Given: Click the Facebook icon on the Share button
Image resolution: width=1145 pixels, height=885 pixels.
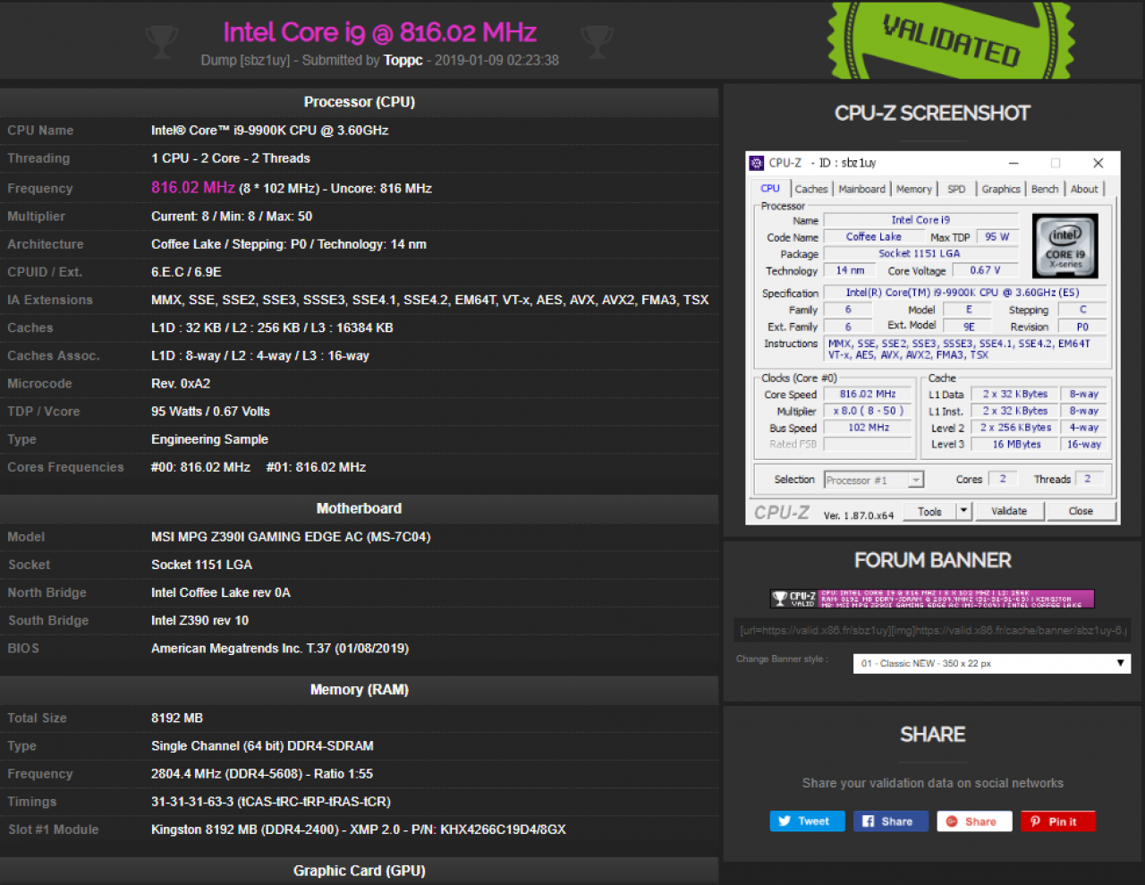Looking at the screenshot, I should point(868,821).
